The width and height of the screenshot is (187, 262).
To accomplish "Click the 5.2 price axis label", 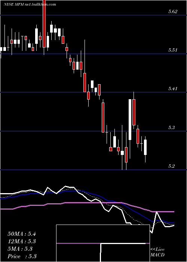I will pyautogui.click(x=171, y=166).
